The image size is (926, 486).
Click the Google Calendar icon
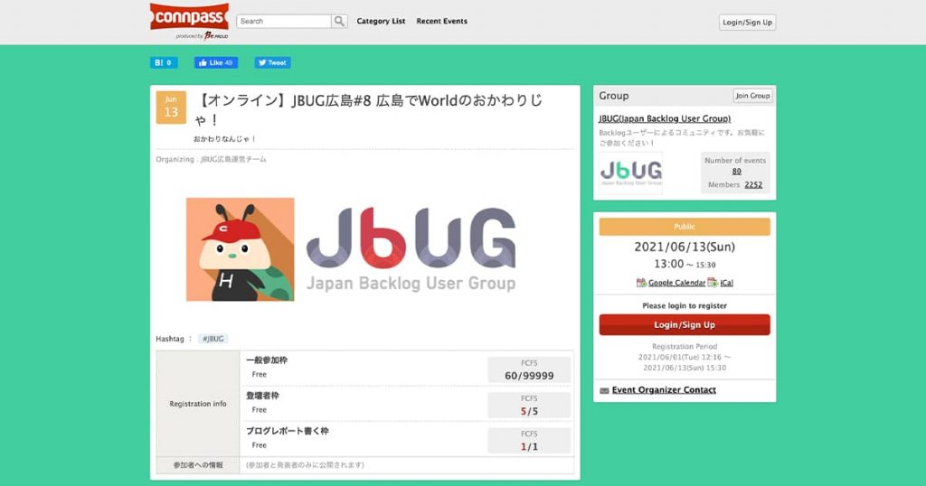[x=641, y=283]
